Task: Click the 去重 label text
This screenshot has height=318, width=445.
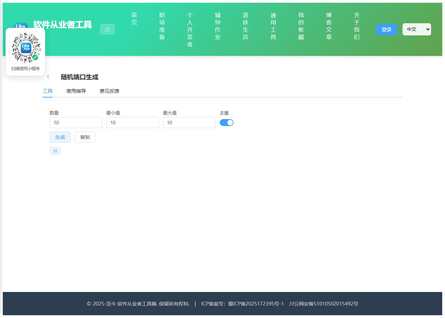Action: (x=224, y=113)
